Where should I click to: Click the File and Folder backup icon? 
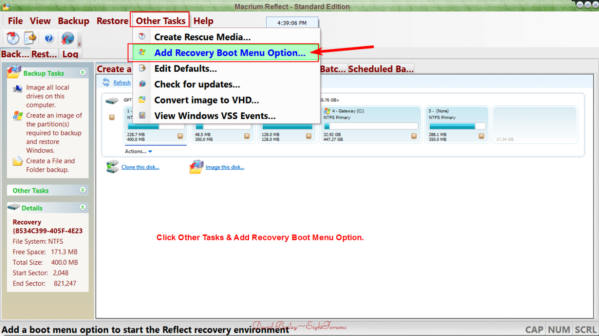18,162
